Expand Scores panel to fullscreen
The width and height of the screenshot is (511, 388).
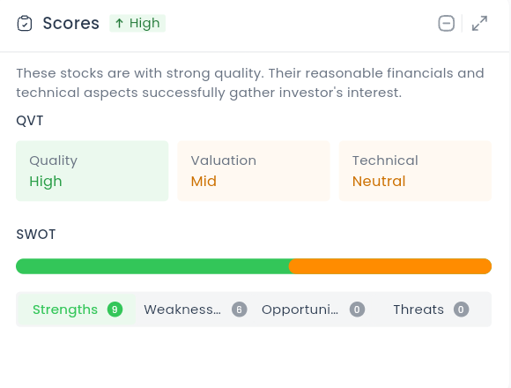(x=479, y=24)
